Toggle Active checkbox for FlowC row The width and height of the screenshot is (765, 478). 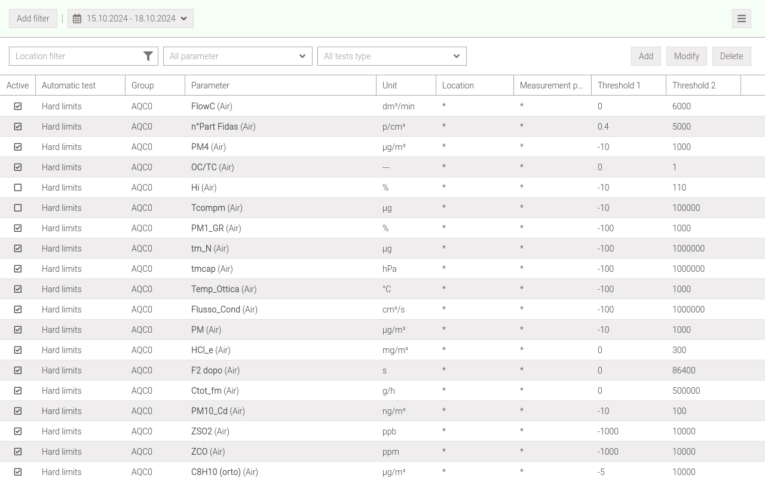pos(18,106)
